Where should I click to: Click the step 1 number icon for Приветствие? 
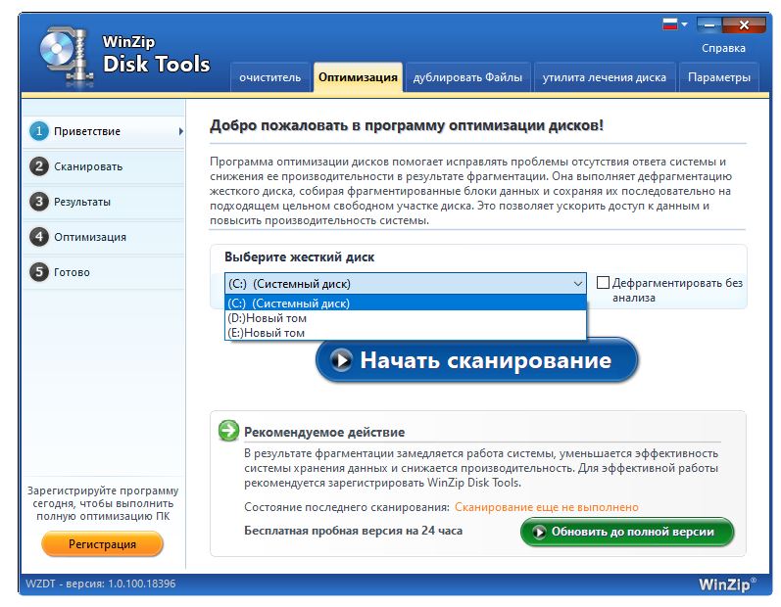[x=39, y=131]
